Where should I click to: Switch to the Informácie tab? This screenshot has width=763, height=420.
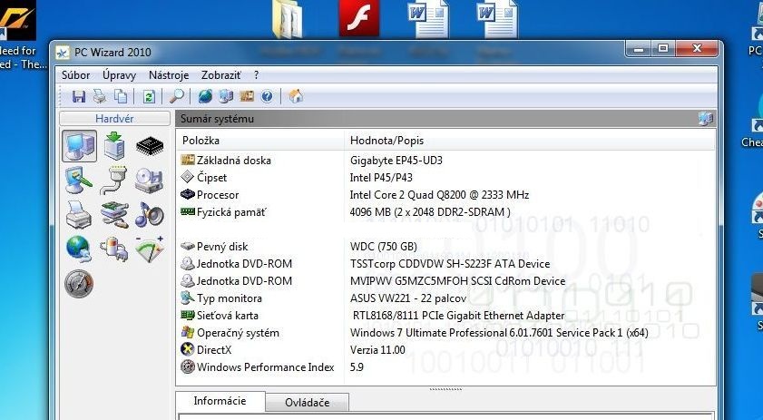pos(220,402)
